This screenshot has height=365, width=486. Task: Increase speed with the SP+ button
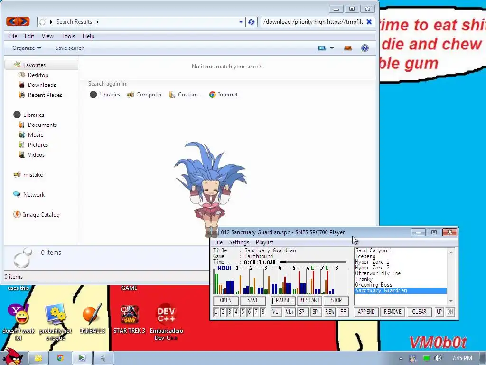pos(316,312)
